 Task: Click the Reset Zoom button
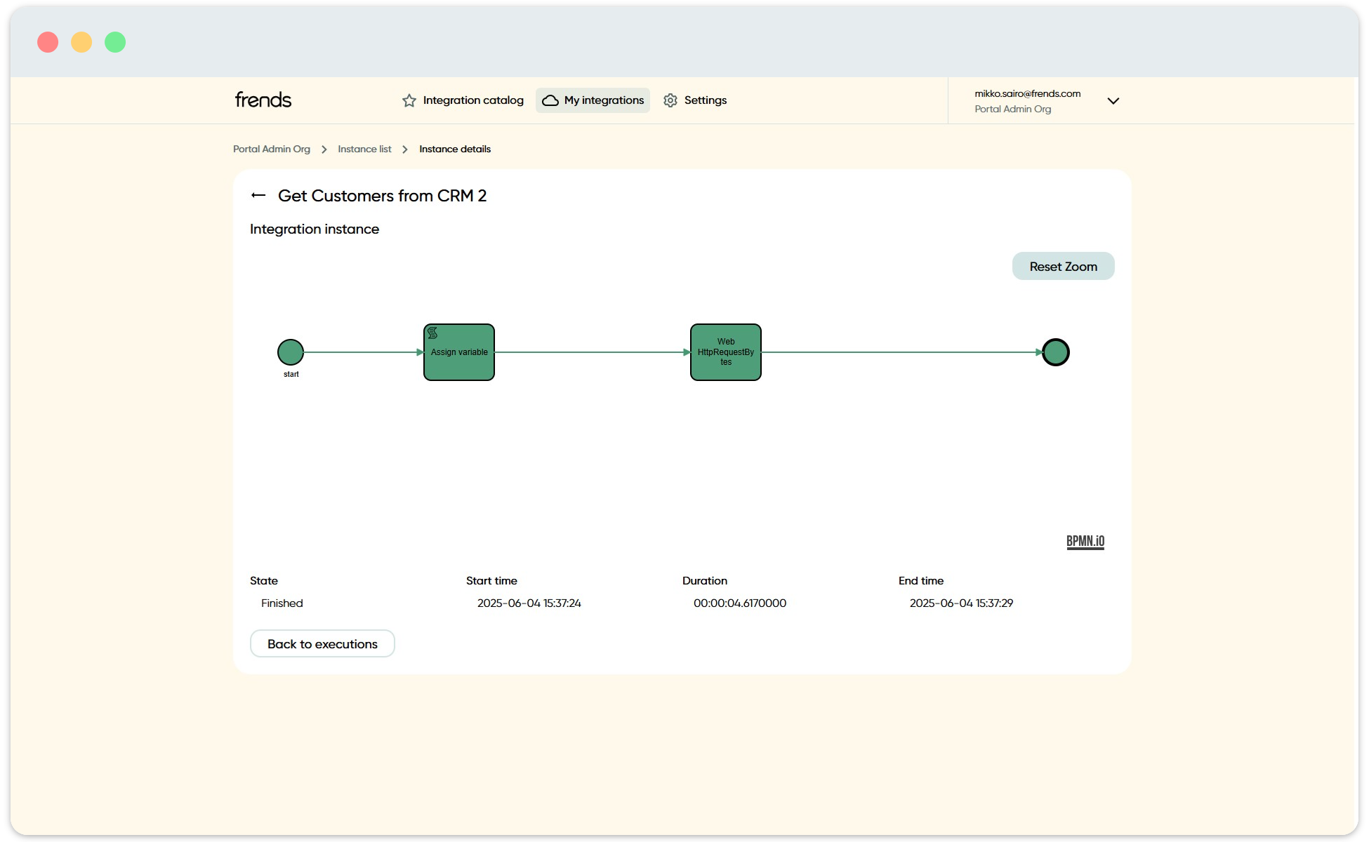tap(1062, 266)
